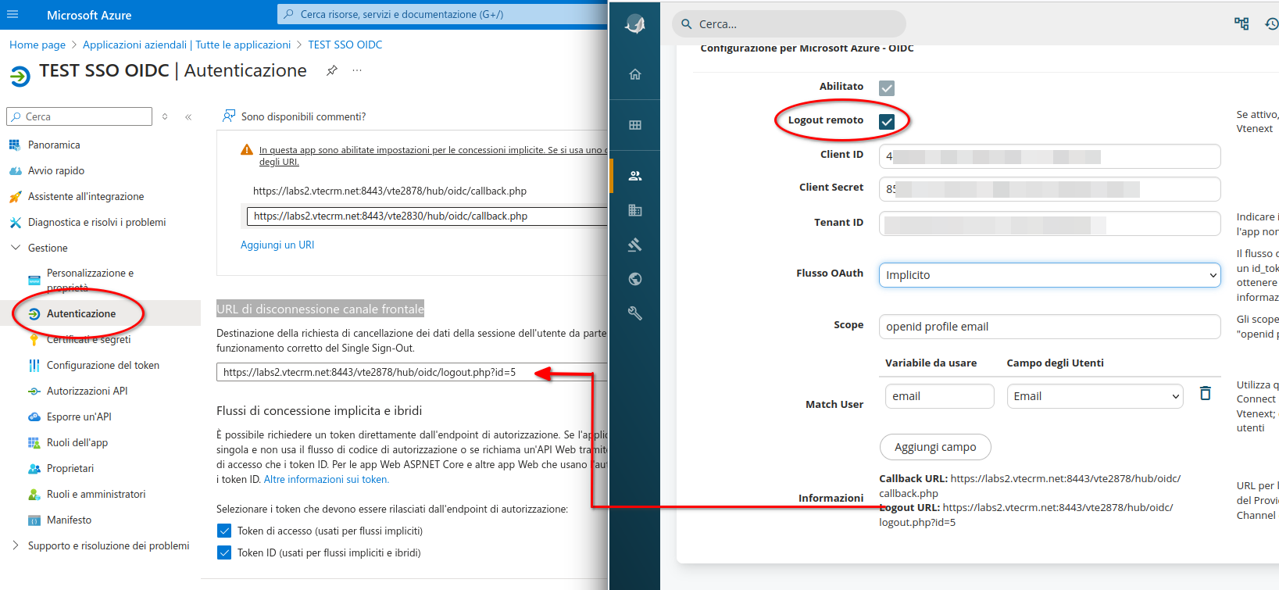Click the 'Variabile da usare' email field
The image size is (1279, 590).
click(x=939, y=396)
